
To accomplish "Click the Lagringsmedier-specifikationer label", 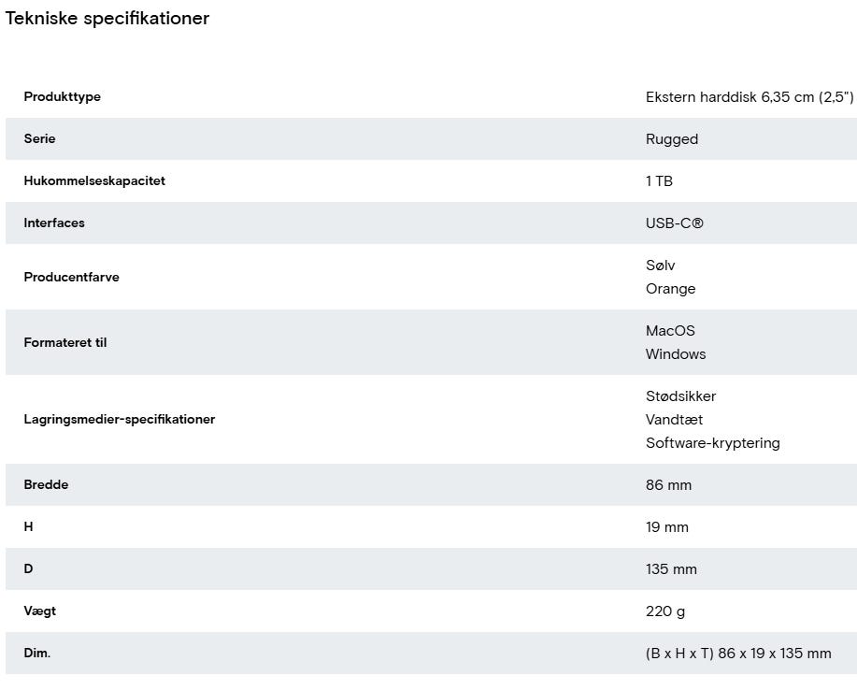I will pos(119,420).
